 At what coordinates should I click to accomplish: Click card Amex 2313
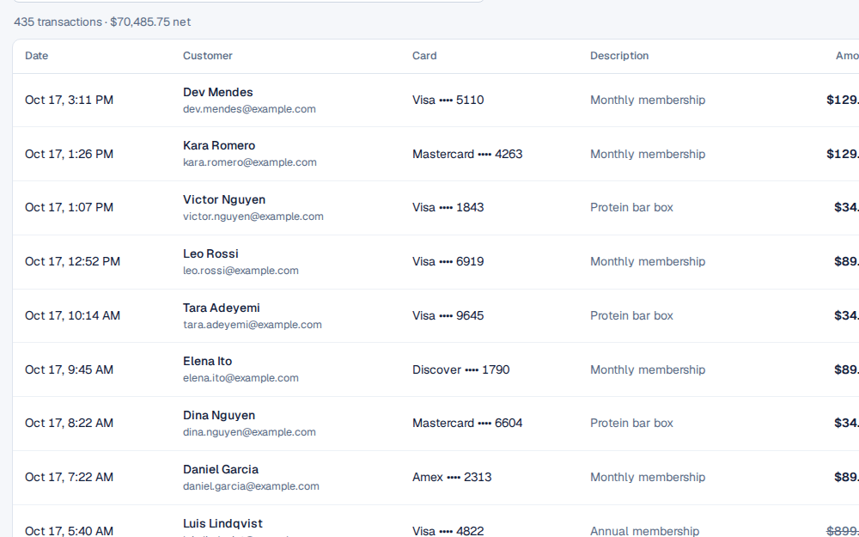pos(452,477)
